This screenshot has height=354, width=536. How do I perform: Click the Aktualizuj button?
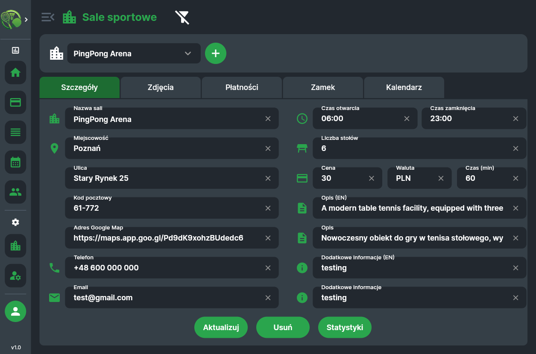click(221, 328)
